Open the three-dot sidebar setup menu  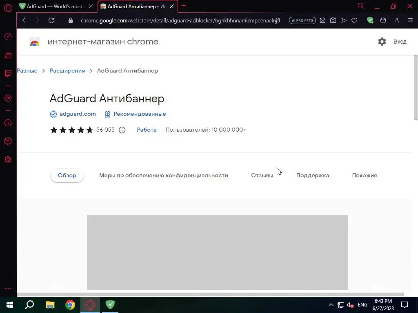coord(8,289)
